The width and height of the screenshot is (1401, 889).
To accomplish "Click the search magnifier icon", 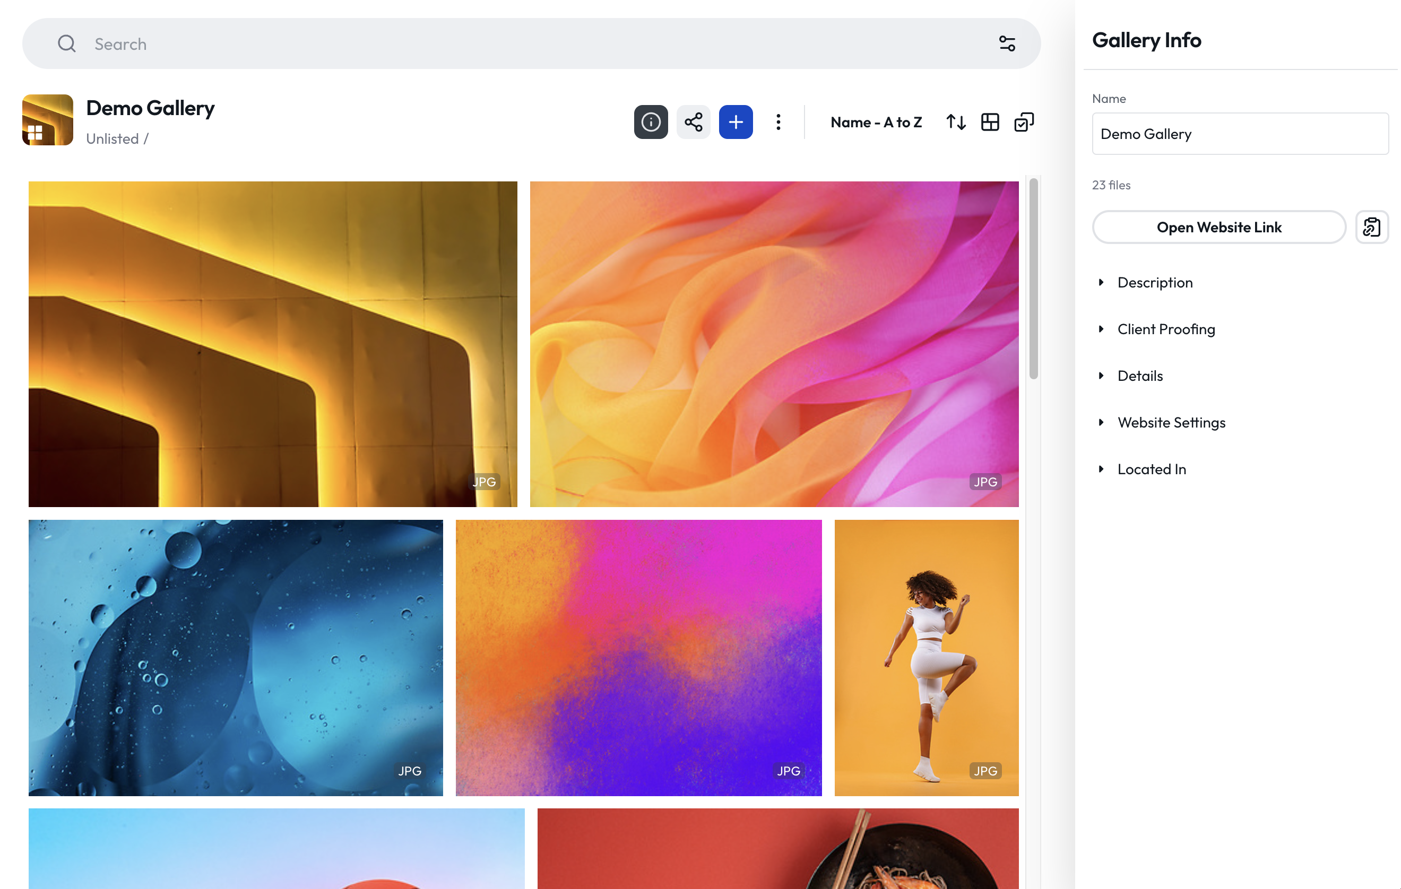I will tap(67, 43).
